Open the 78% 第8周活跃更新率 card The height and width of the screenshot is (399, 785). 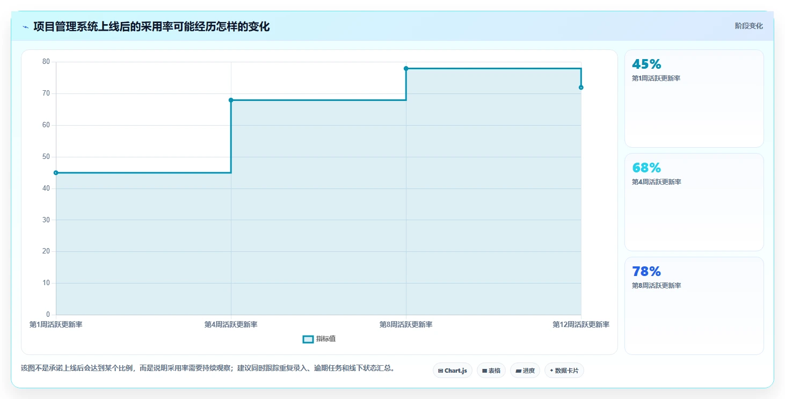694,306
